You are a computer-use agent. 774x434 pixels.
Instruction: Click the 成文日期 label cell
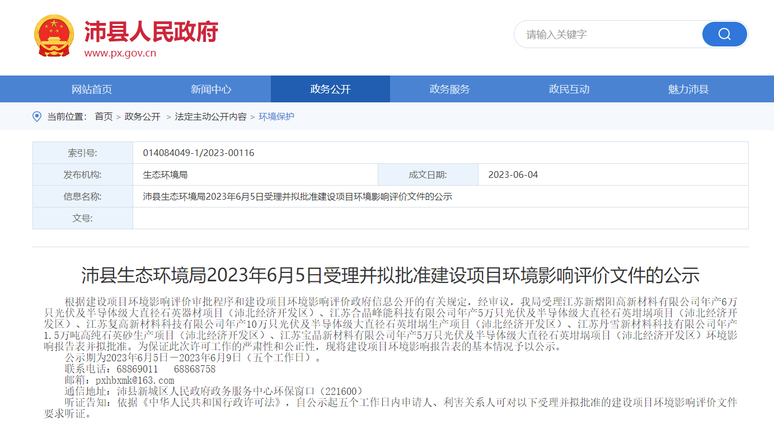pyautogui.click(x=428, y=174)
